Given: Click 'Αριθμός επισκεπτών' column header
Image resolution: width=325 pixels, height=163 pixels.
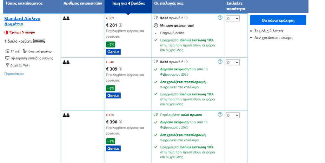Looking at the screenshot, I should tap(83, 3).
